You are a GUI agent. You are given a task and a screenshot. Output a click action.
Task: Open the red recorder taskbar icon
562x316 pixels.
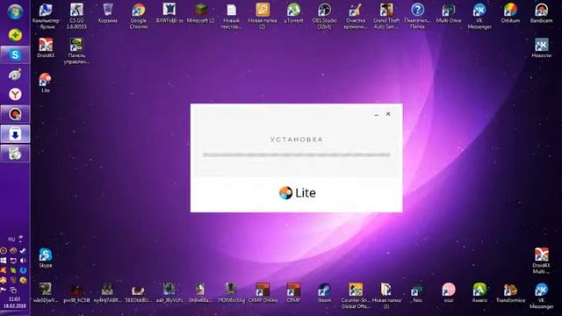(15, 114)
